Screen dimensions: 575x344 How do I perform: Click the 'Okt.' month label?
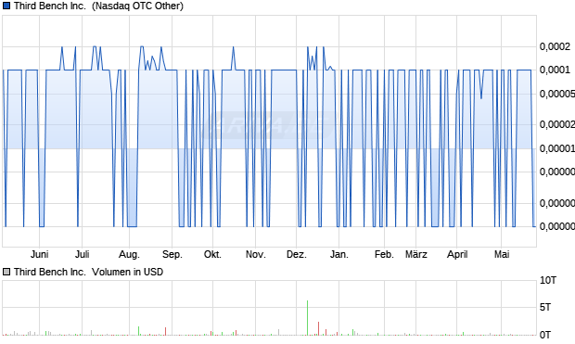[212, 254]
